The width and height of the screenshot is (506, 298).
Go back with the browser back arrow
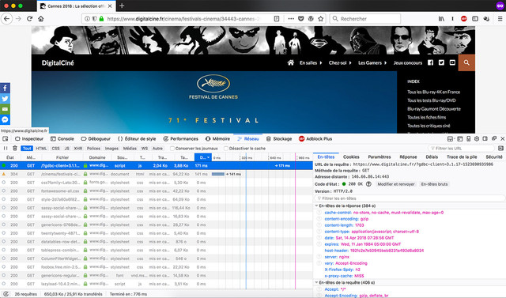pos(7,19)
